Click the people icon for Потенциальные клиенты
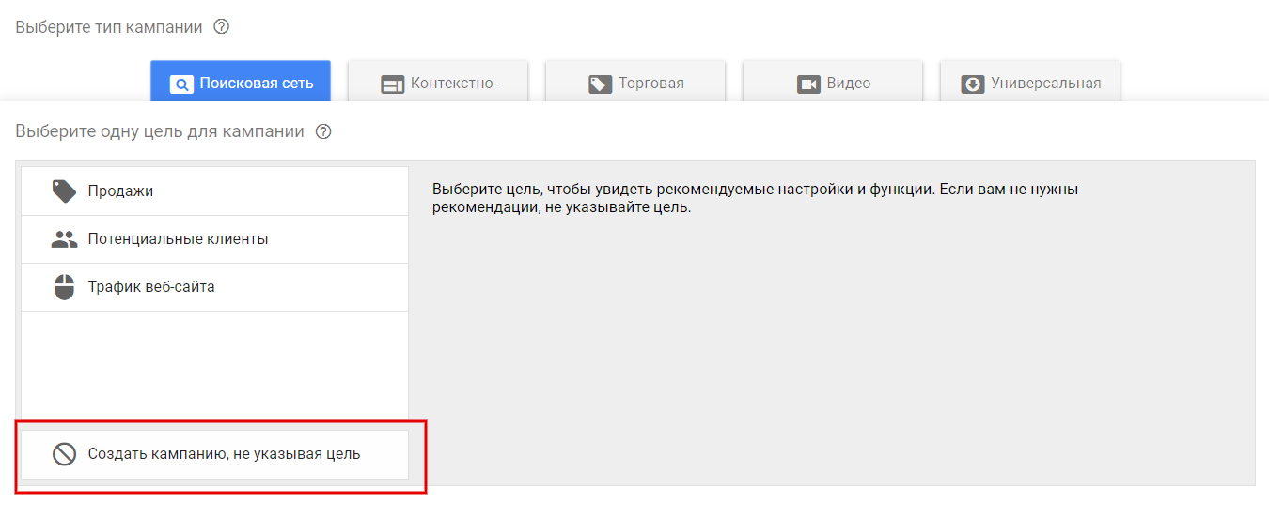1269x518 pixels. tap(64, 239)
